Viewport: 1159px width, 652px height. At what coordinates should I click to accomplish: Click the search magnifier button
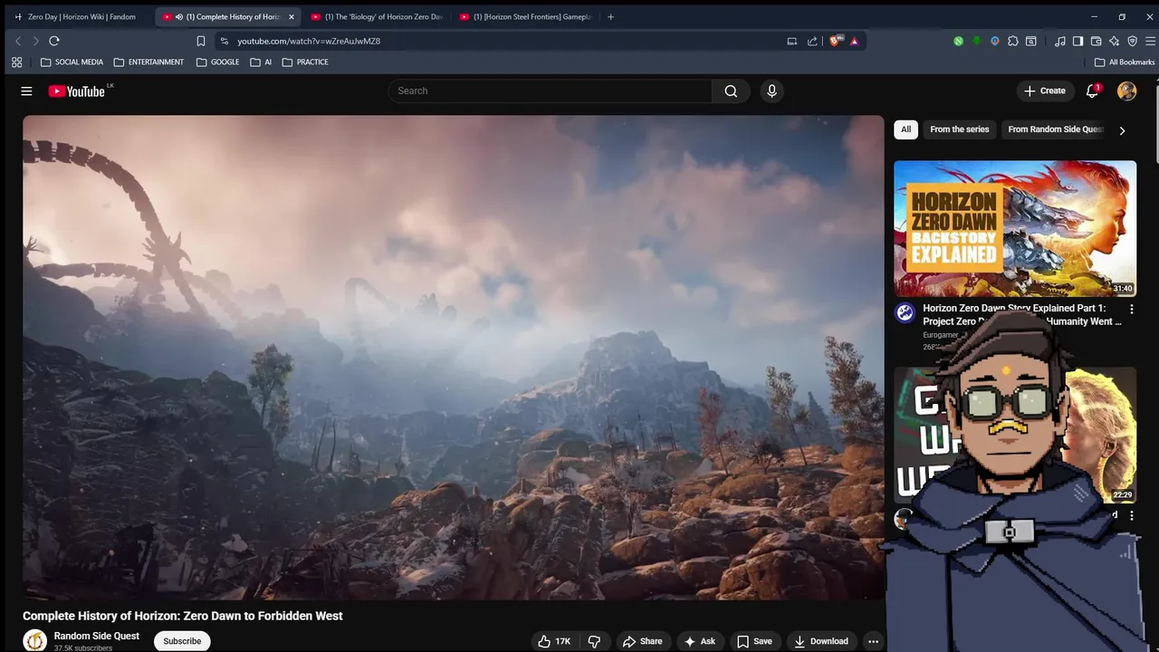pos(731,91)
